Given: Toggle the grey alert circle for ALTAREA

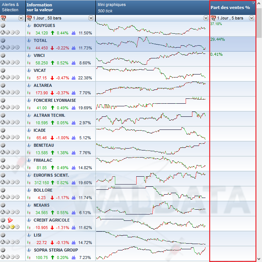Looking at the screenshot, I should (x=3, y=85).
